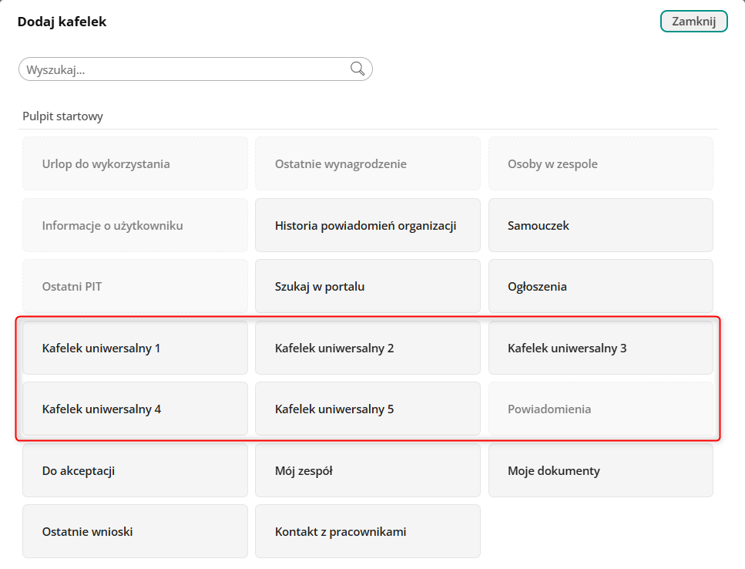Add the Historia powiadomień organizacji tile
Screen dimensions: 745x569
(367, 225)
